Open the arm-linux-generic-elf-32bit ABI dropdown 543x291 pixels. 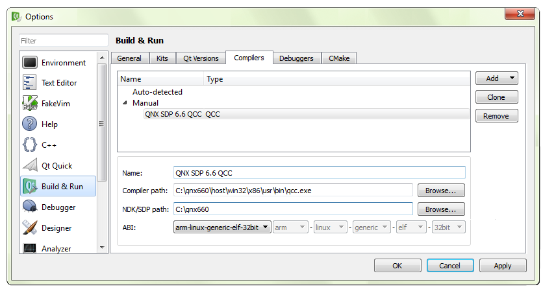pos(222,227)
